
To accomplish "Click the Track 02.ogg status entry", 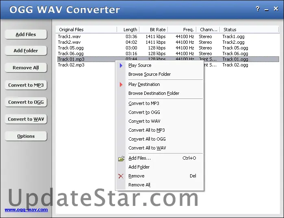I will point(235,65).
